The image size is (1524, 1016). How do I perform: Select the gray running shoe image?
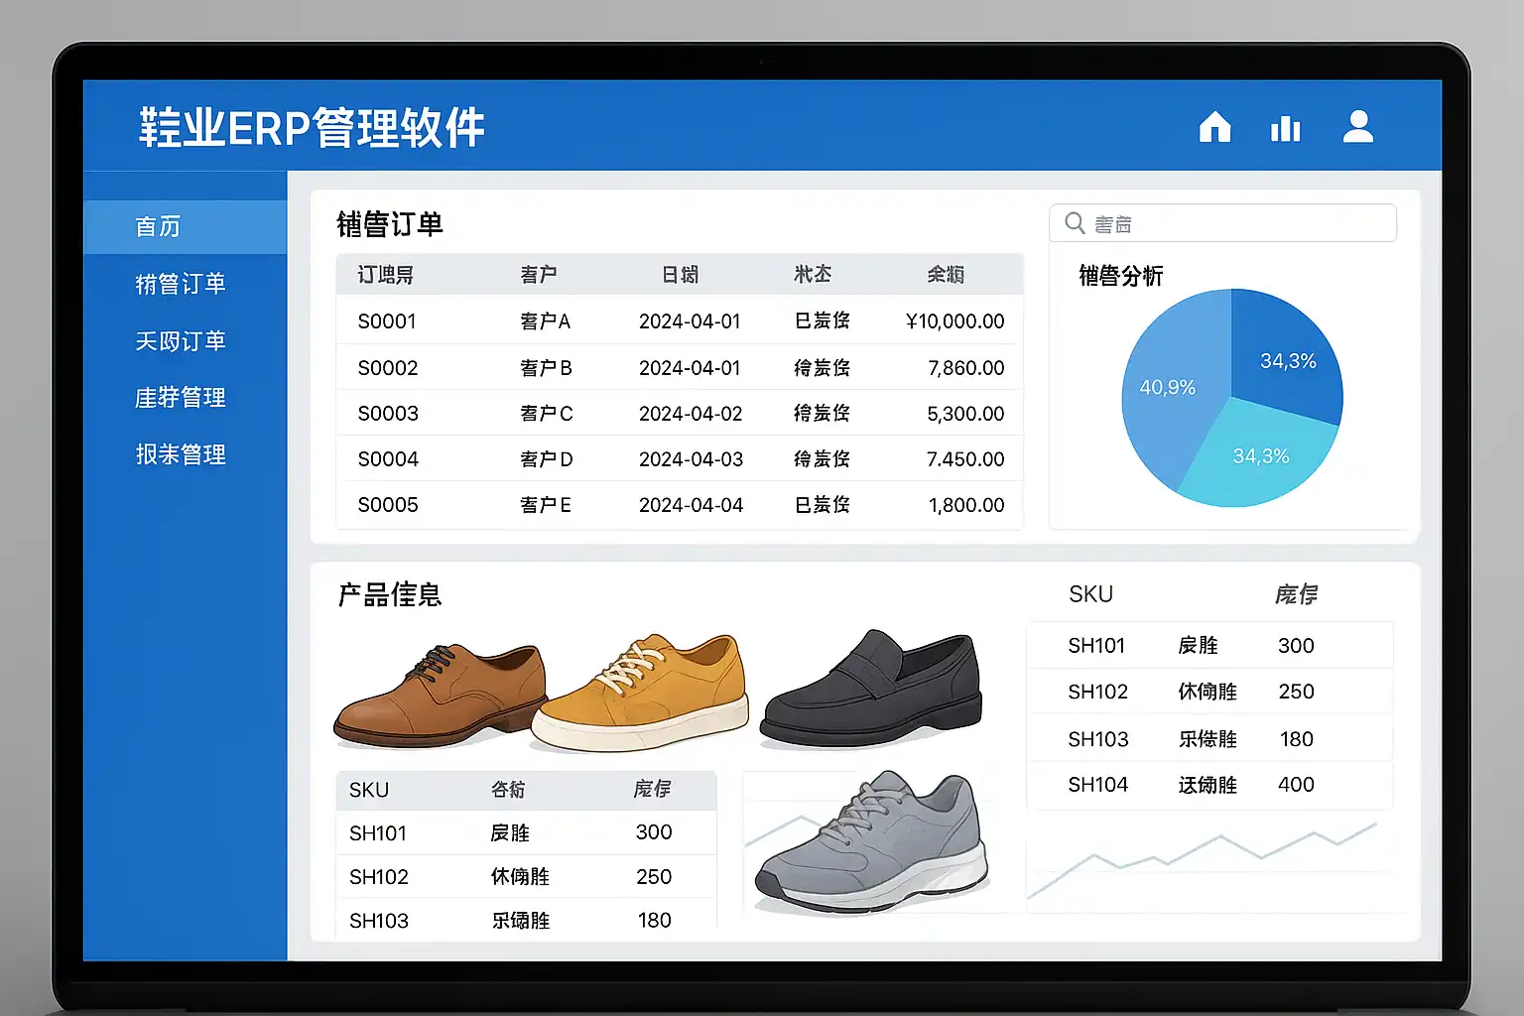tap(871, 841)
